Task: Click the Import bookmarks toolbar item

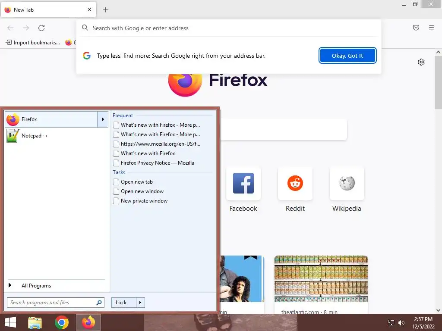Action: tap(33, 43)
